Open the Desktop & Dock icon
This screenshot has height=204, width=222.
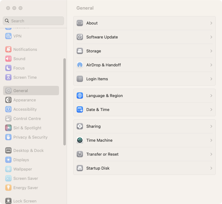(x=8, y=150)
